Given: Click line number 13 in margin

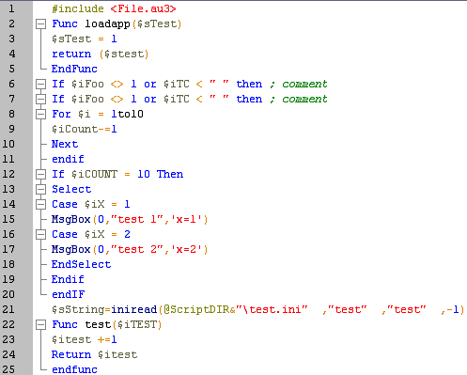Looking at the screenshot, I should (x=8, y=189).
